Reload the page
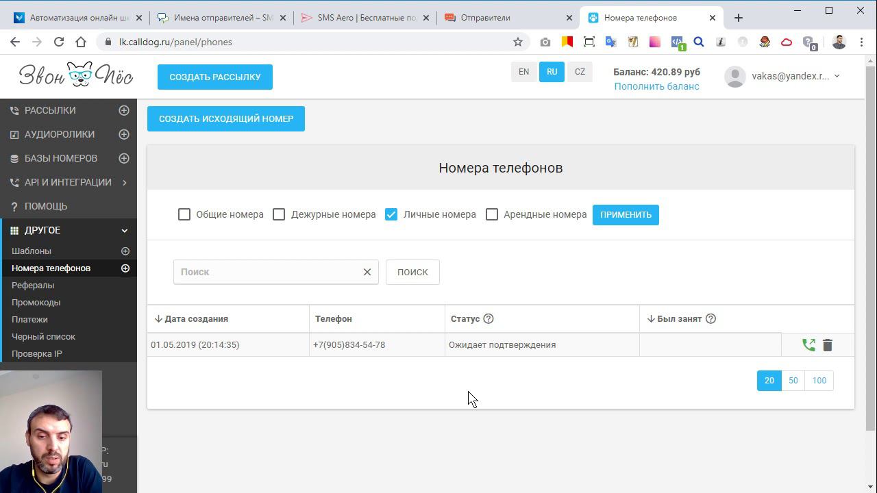Viewport: 877px width, 493px height. click(x=59, y=42)
